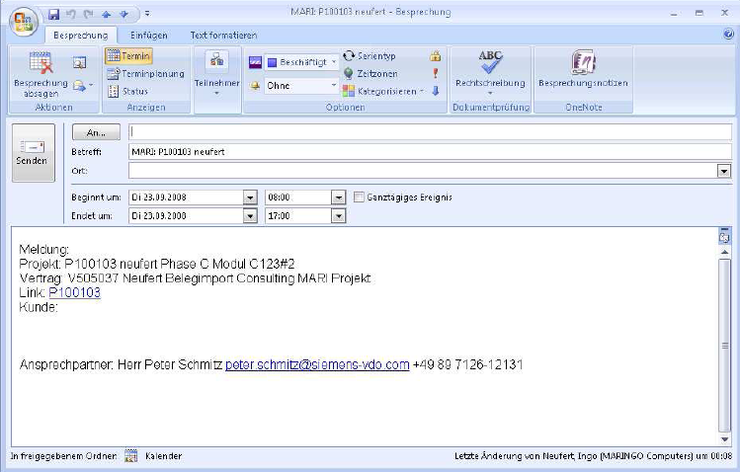Toggle the Ganztägiges Ereignis checkbox

360,197
